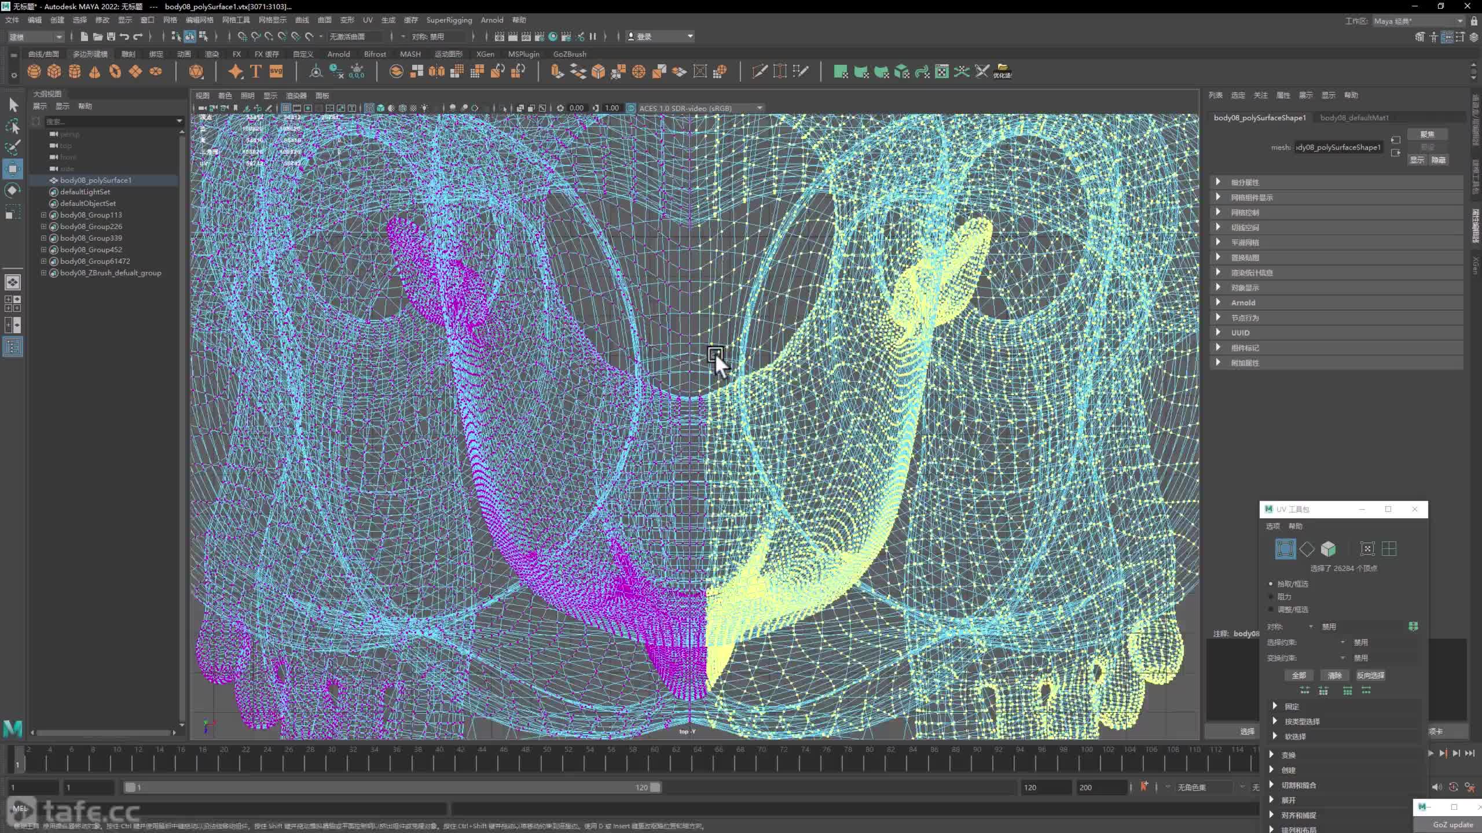This screenshot has height=833, width=1482.
Task: Click the Undo arrow icon
Action: click(124, 36)
